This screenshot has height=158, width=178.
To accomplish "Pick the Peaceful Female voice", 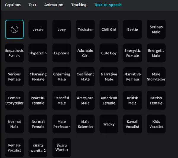I will point(38,100).
